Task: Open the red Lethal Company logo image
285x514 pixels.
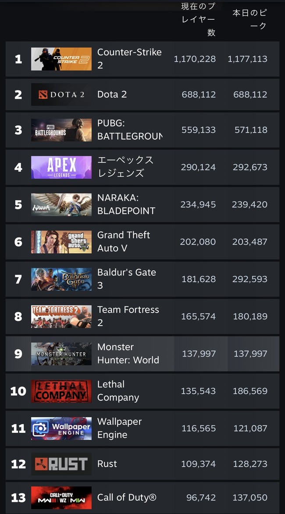Action: point(61,391)
